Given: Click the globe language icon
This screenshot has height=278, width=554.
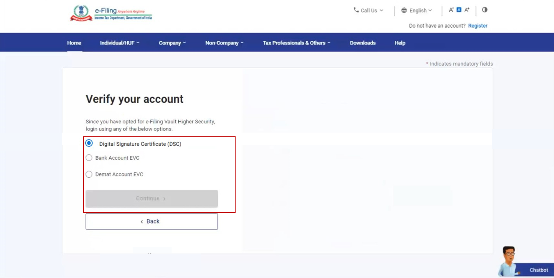Looking at the screenshot, I should coord(404,10).
